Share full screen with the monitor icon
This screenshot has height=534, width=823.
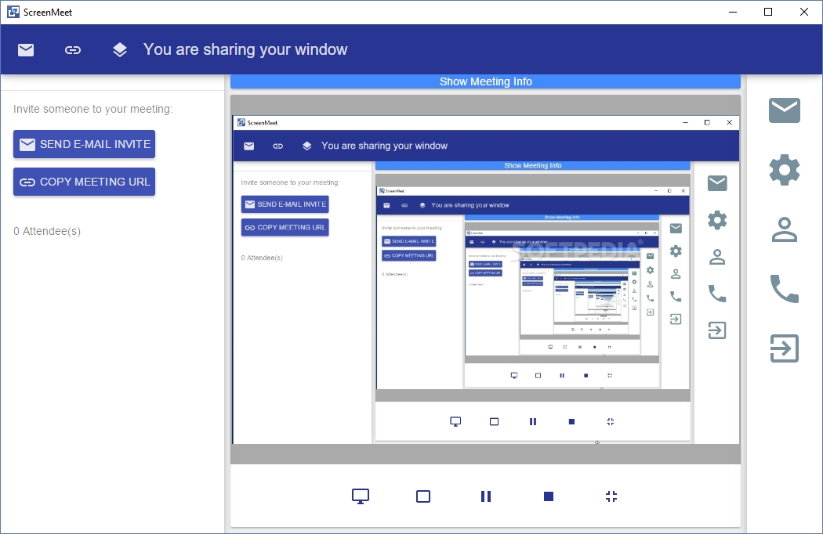point(360,496)
